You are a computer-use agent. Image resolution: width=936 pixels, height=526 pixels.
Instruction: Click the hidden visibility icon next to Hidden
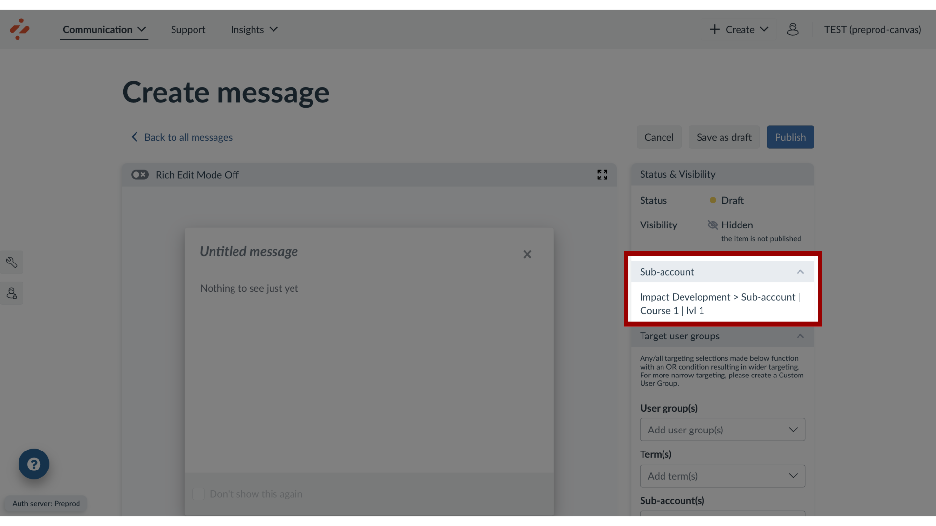[712, 225]
